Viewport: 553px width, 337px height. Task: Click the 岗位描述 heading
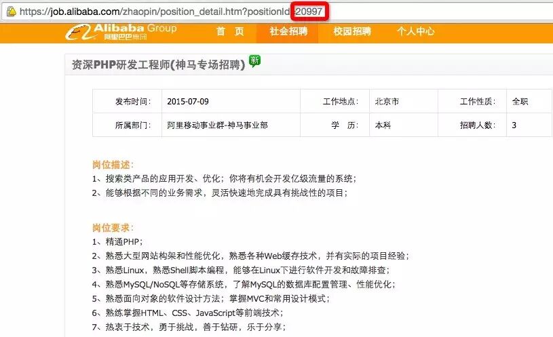(113, 165)
